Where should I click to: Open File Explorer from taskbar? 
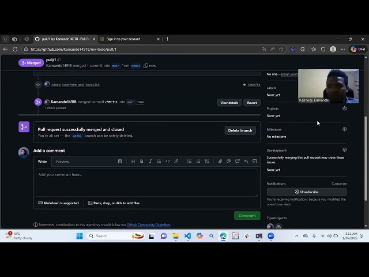(175, 236)
